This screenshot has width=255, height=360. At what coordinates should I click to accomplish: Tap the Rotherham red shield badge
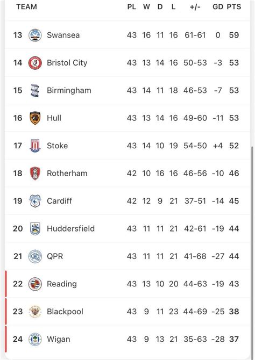pos(35,174)
